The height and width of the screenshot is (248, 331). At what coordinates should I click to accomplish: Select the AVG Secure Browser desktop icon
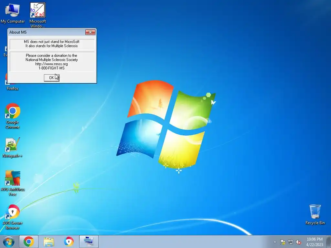click(13, 217)
